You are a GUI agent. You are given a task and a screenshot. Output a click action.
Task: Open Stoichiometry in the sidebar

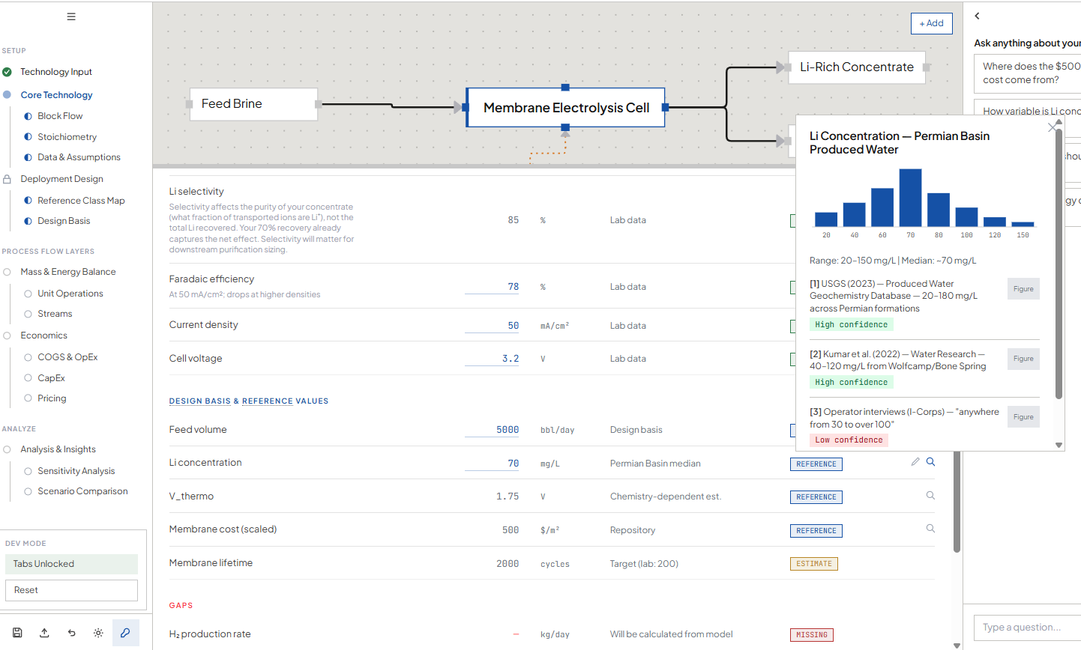point(67,137)
